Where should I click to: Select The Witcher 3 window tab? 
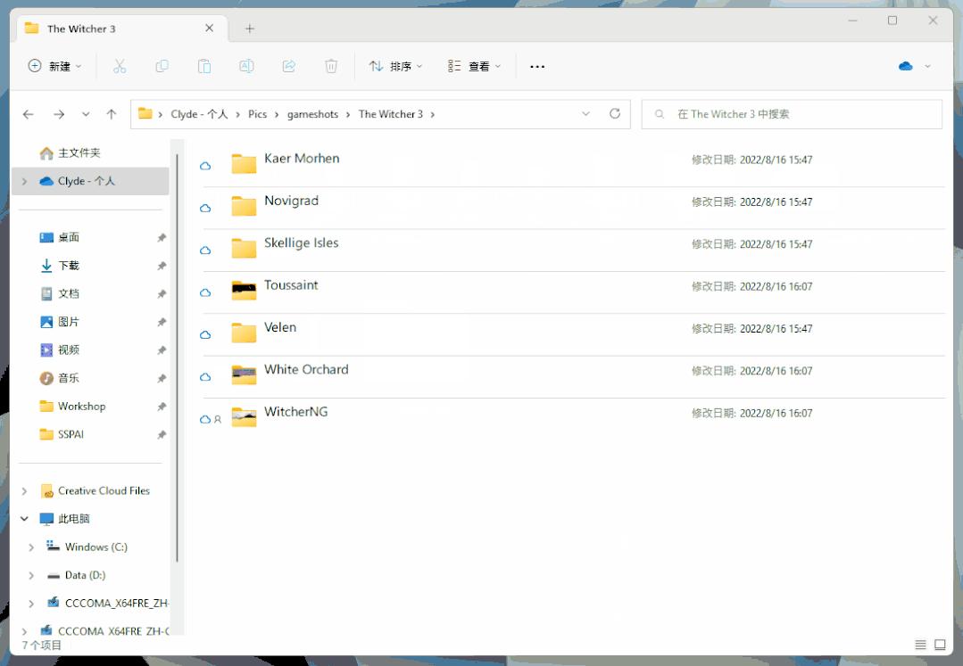pyautogui.click(x=121, y=29)
